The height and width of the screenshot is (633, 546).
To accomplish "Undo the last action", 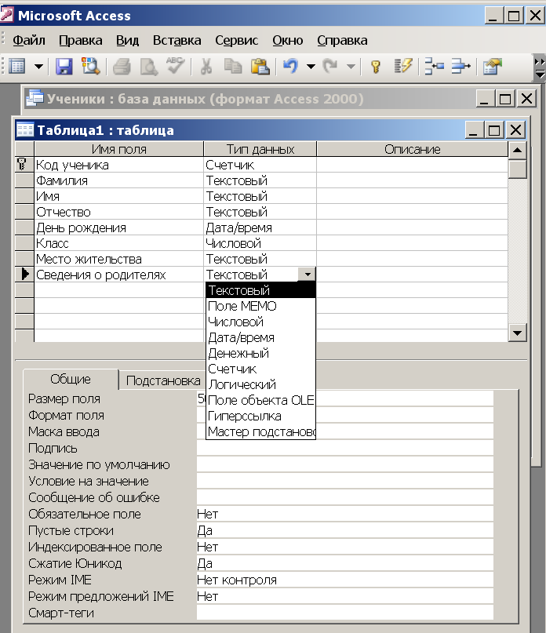I will pos(290,66).
